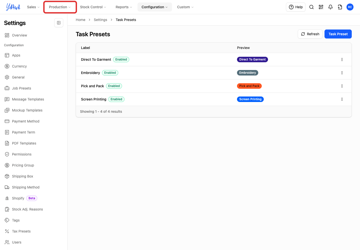Expand the Reports dropdown menu
Viewport: 360px width, 250px height.
coord(124,7)
